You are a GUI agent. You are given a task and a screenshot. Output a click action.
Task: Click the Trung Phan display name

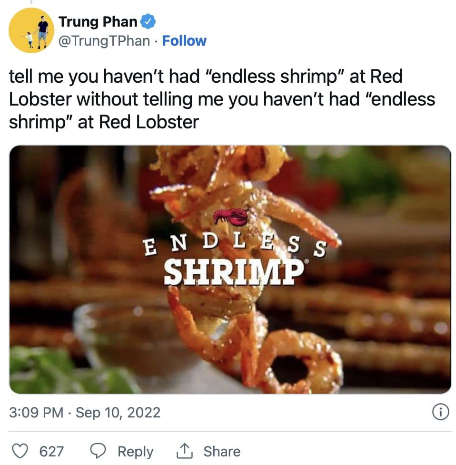tap(98, 21)
